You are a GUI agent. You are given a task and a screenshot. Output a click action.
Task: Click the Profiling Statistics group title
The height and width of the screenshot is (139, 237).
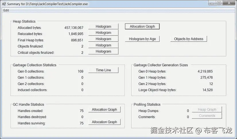click(x=147, y=104)
